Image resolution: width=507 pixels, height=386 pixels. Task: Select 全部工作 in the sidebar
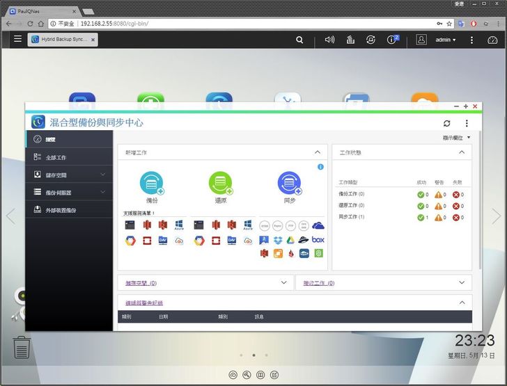point(56,158)
